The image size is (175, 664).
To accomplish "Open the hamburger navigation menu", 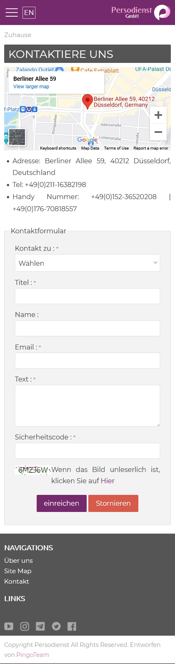I will pos(12,12).
